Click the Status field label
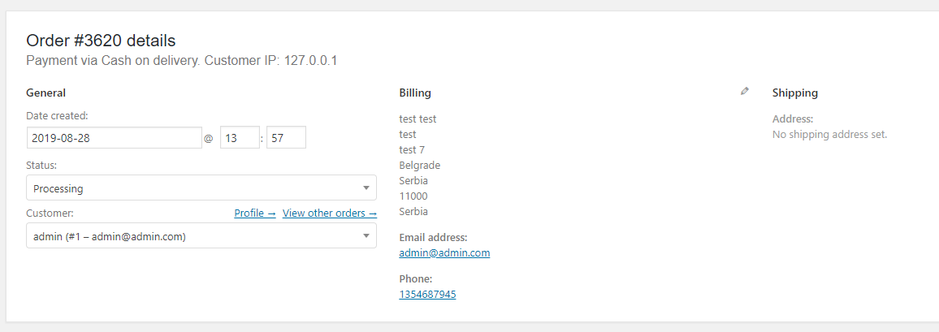 coord(42,165)
